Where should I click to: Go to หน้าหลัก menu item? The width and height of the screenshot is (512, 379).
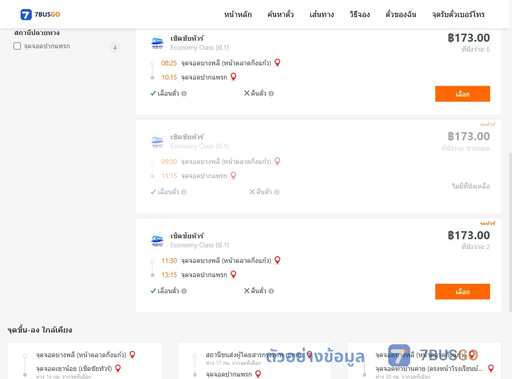click(x=238, y=14)
